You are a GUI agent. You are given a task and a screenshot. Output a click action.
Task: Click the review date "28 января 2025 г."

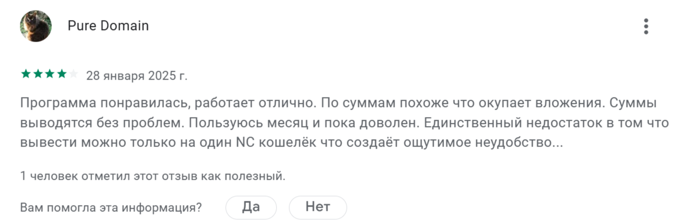point(136,75)
